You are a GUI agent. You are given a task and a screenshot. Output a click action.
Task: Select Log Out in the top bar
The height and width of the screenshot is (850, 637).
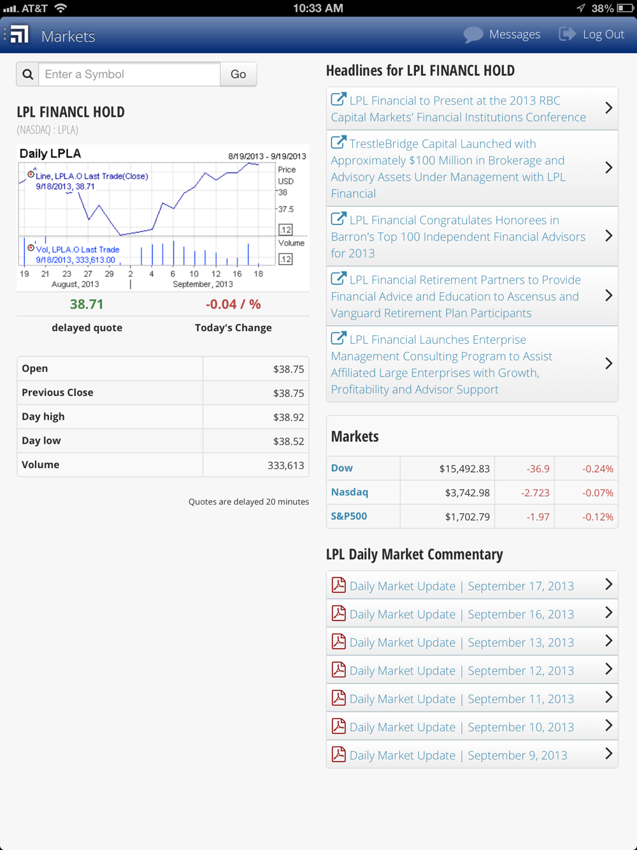pyautogui.click(x=603, y=34)
